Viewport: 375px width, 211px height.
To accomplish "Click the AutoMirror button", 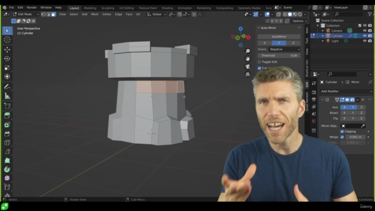I will (x=279, y=36).
